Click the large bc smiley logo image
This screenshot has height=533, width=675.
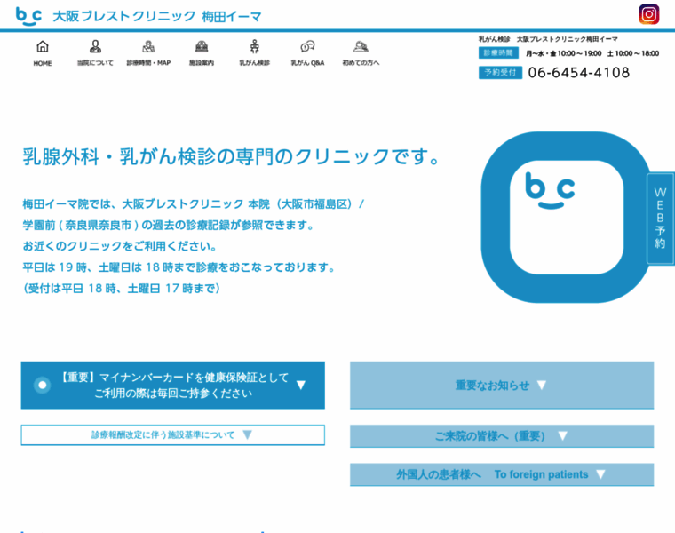(x=567, y=218)
